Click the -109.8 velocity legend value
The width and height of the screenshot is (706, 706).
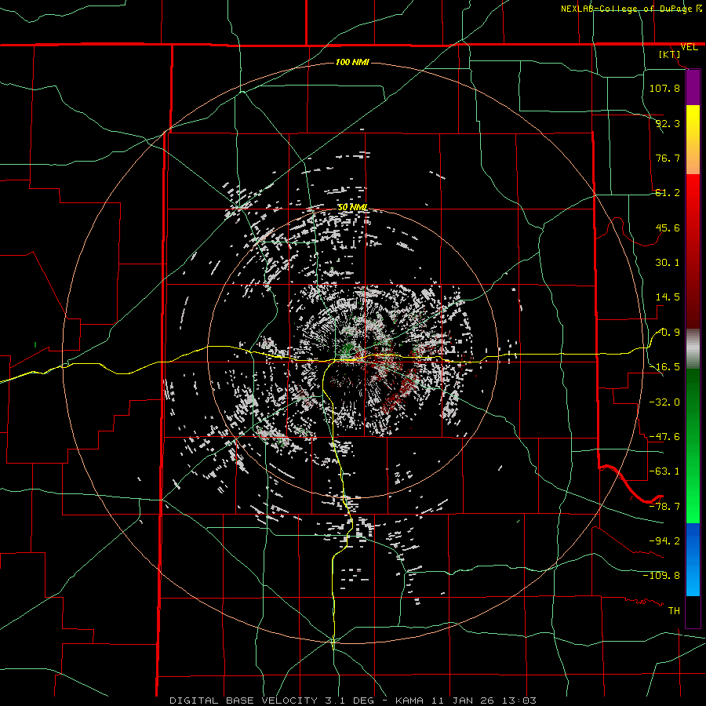tap(661, 576)
